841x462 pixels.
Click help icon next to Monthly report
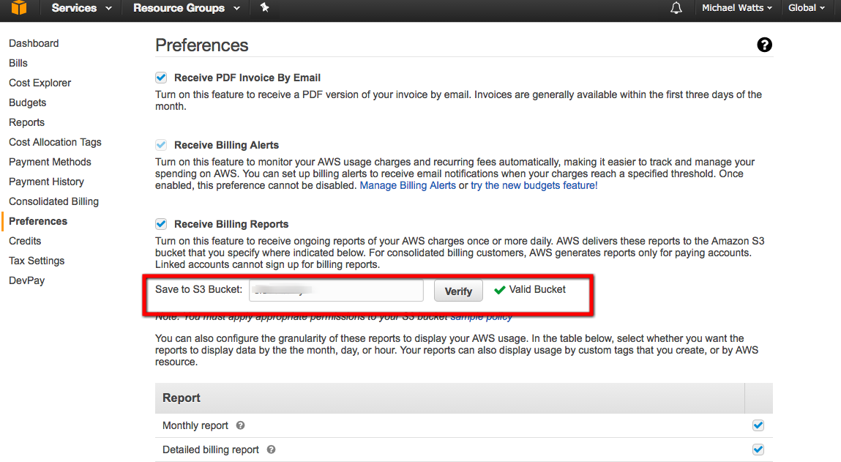240,425
